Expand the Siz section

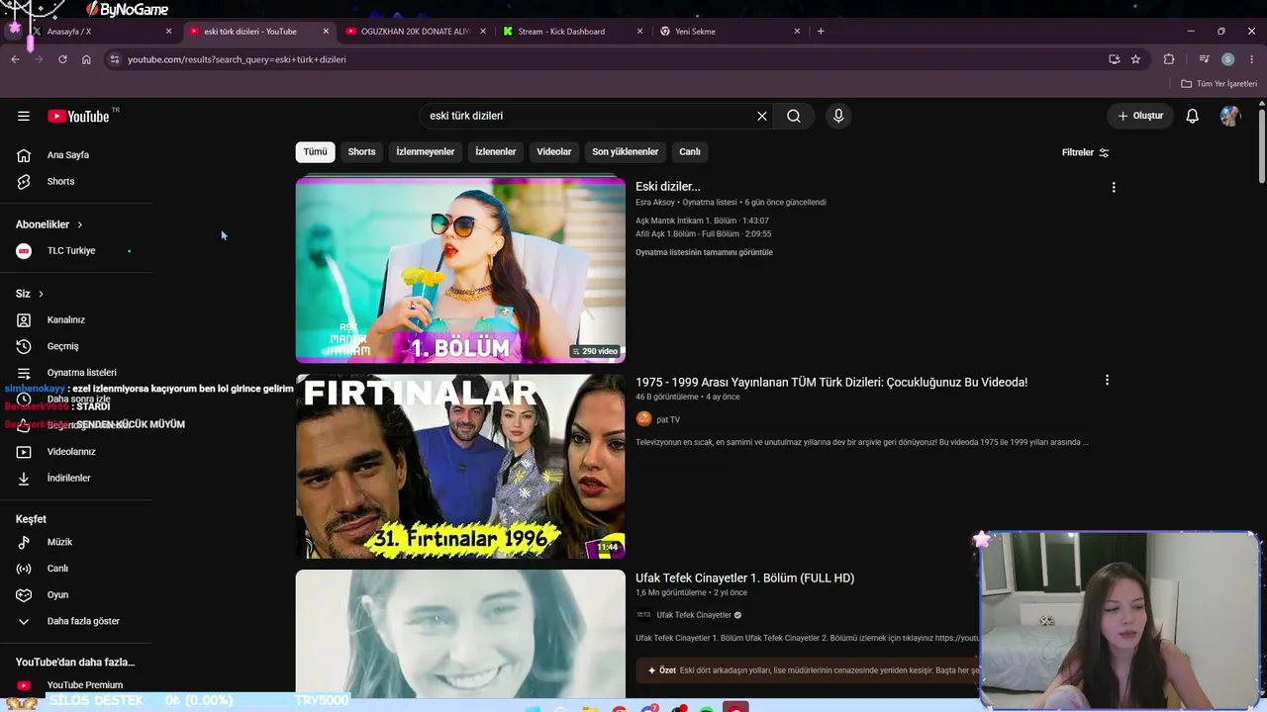click(30, 294)
